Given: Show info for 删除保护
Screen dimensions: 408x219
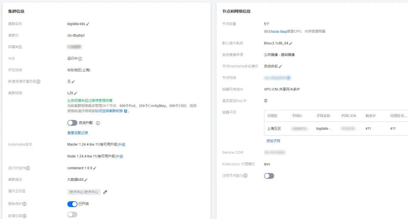Looking at the screenshot, I should click(x=25, y=204).
